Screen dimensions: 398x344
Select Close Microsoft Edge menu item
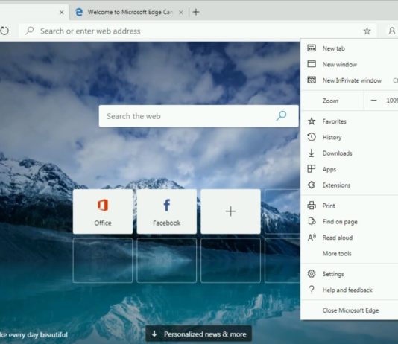(x=350, y=310)
